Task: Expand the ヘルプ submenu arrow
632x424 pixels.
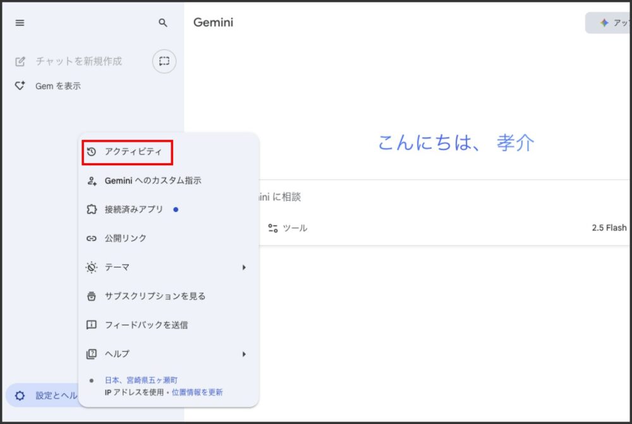Action: point(244,354)
